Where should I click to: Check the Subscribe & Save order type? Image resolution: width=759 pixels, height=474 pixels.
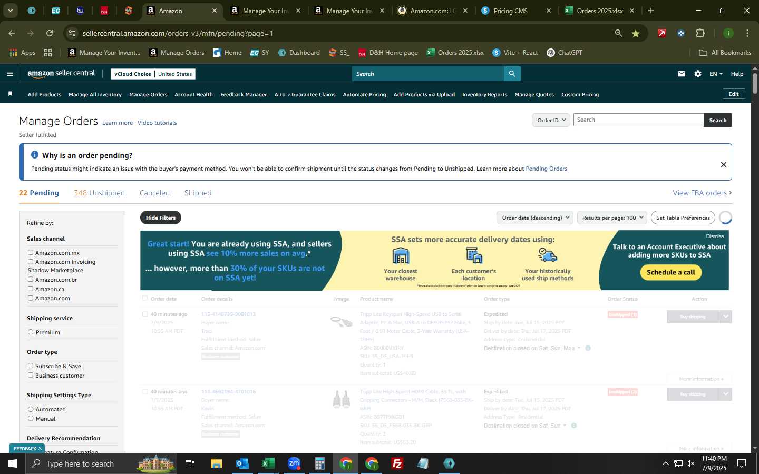tap(31, 366)
